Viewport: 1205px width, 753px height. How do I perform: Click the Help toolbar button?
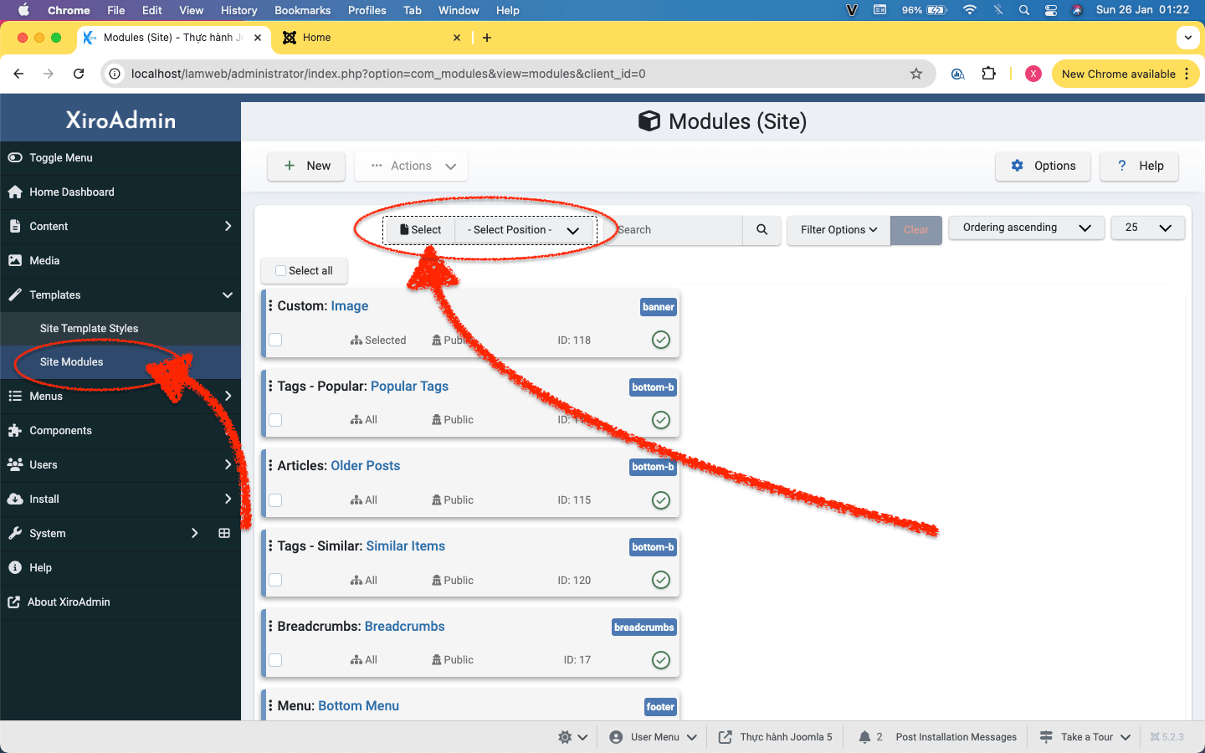click(1140, 166)
